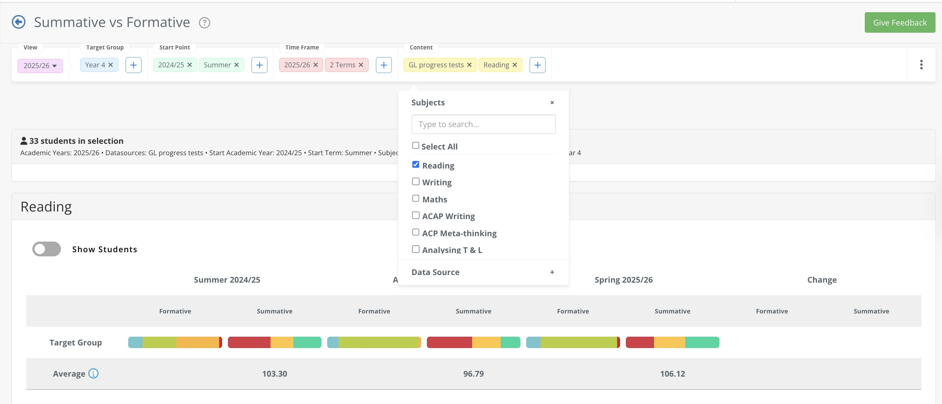Open the three-dot options menu

click(921, 65)
